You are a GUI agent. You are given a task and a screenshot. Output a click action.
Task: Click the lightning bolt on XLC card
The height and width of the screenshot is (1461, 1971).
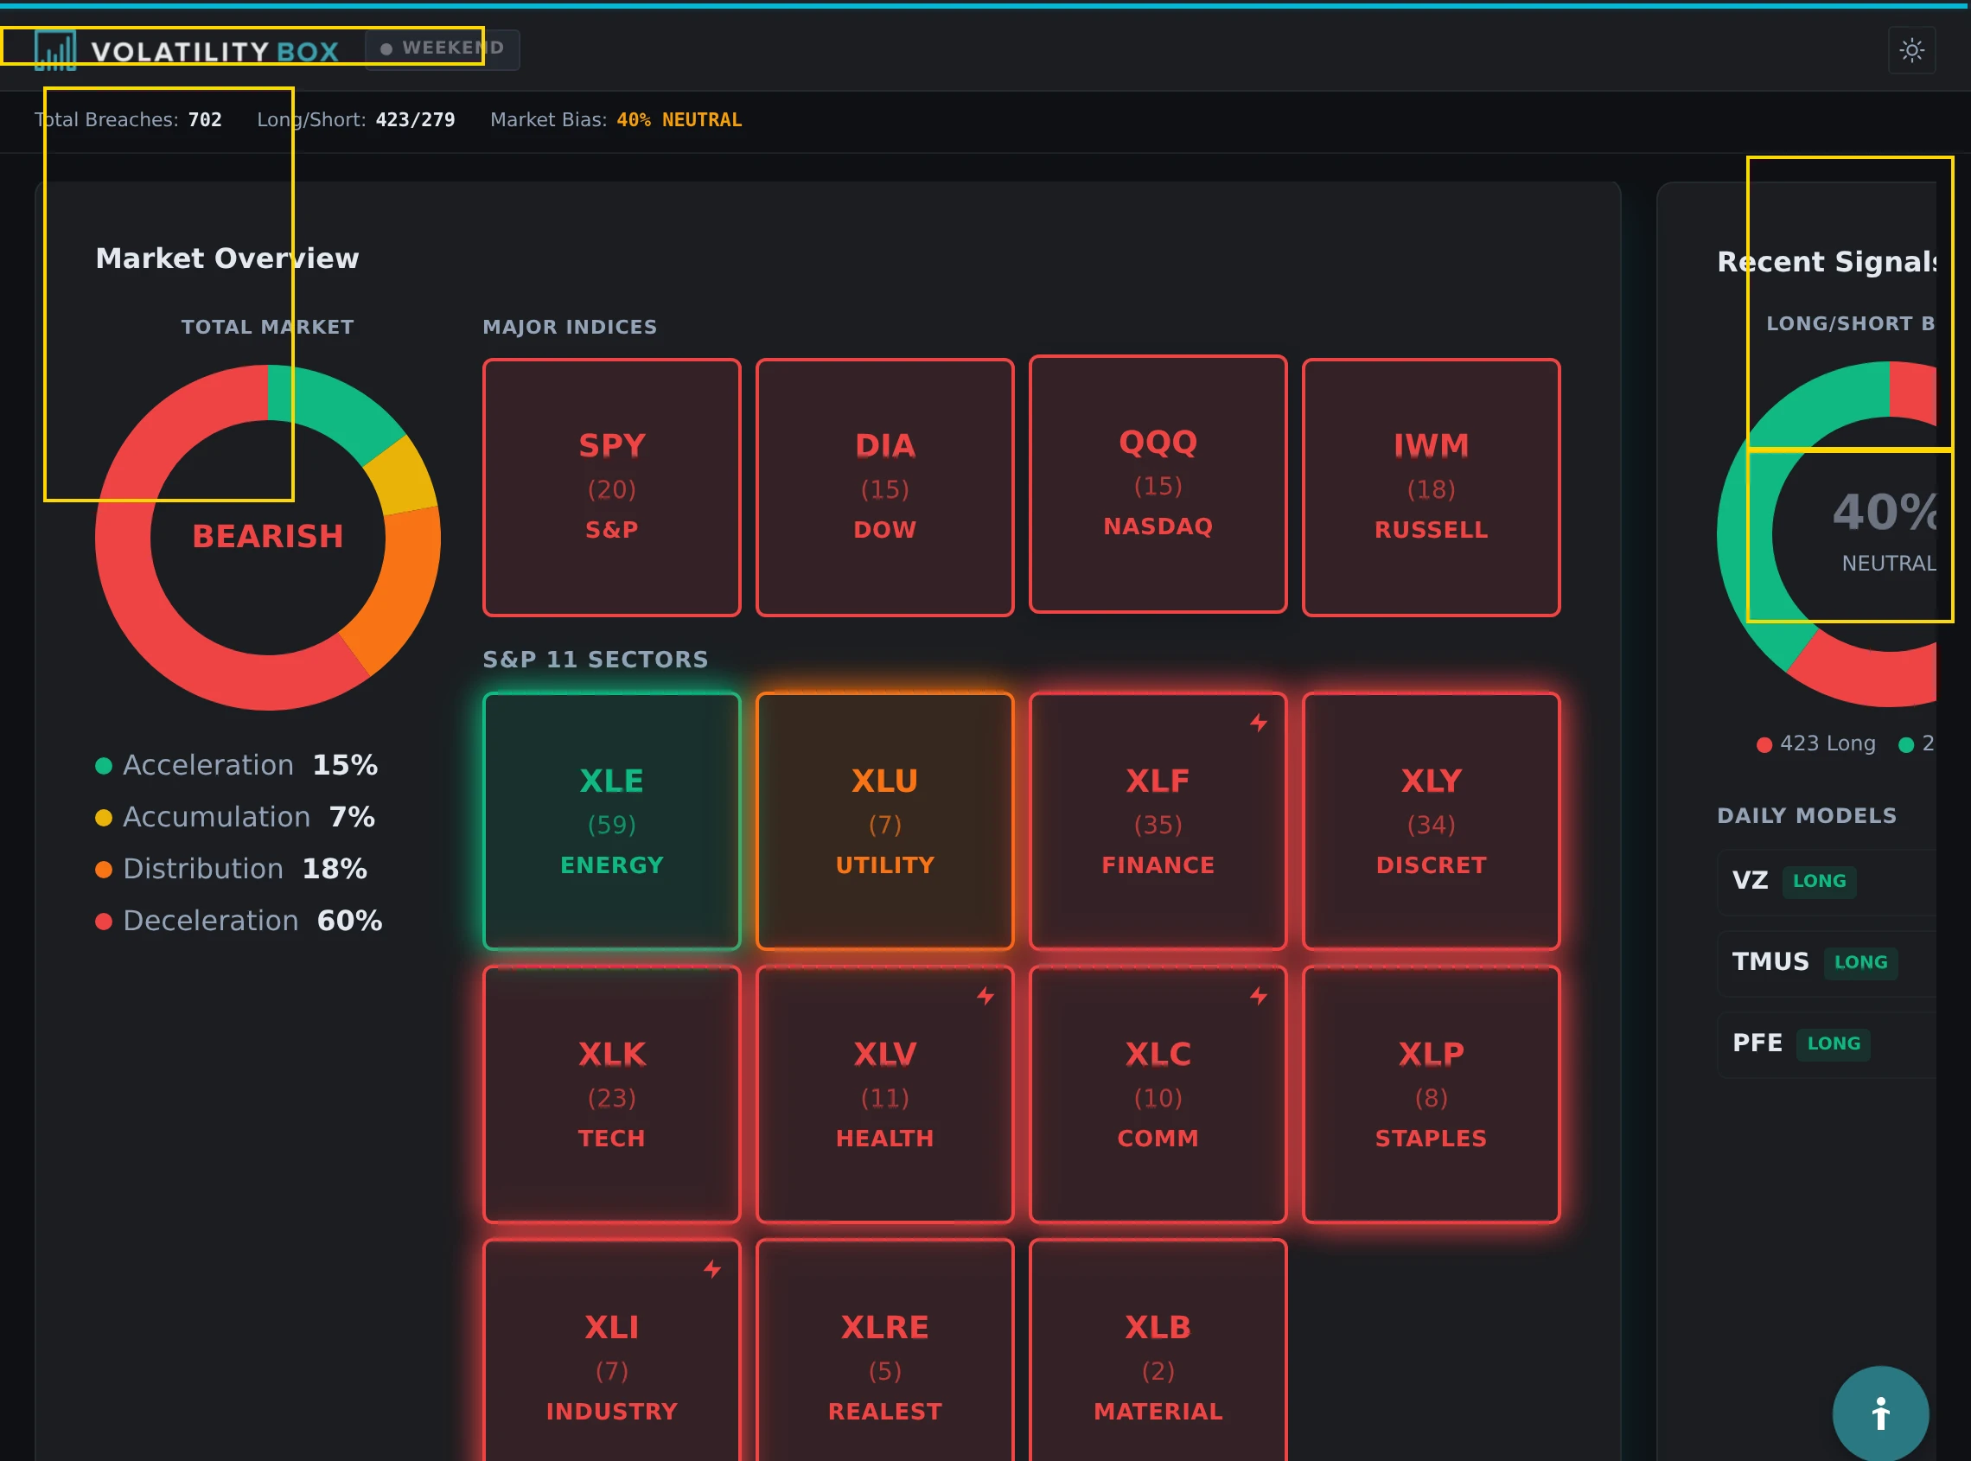click(x=1259, y=997)
